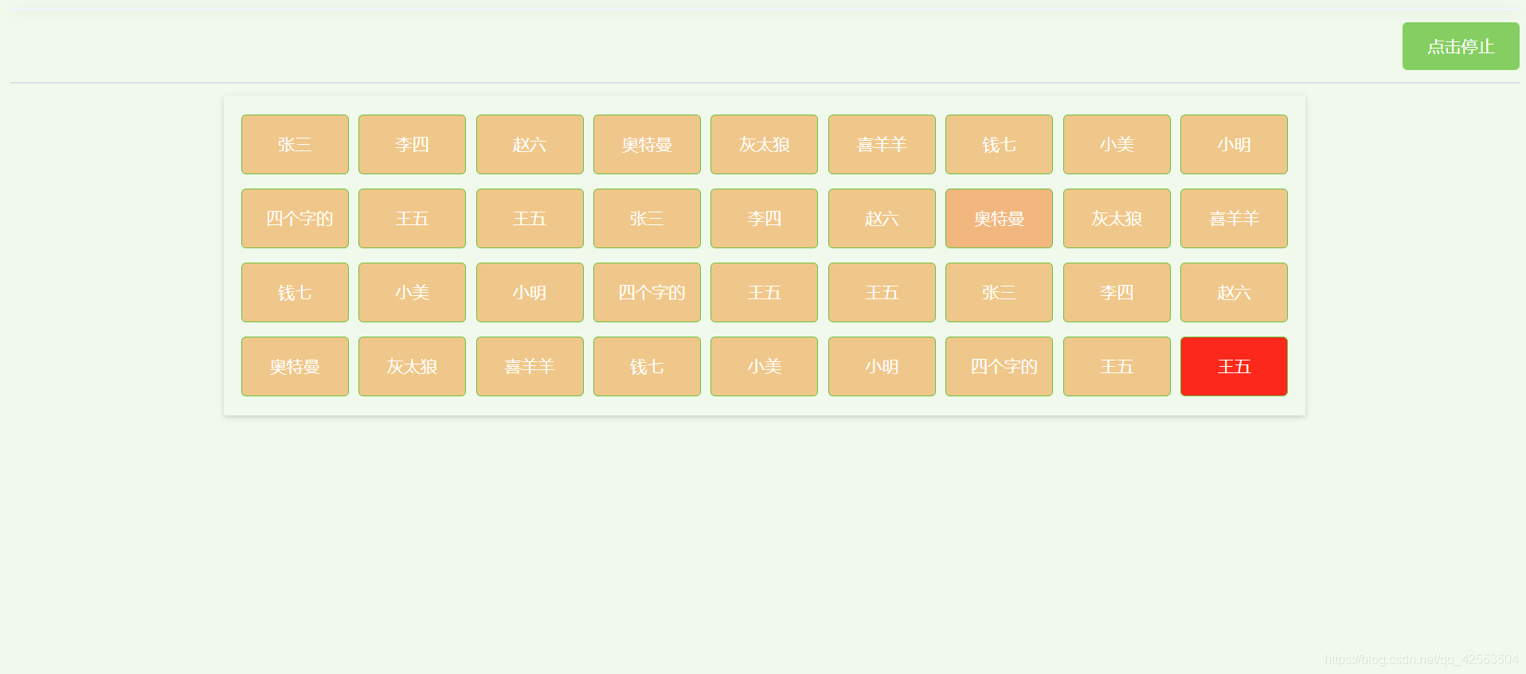Image resolution: width=1526 pixels, height=674 pixels.
Task: Click 奥特曼 card in the bottom row
Action: click(295, 366)
